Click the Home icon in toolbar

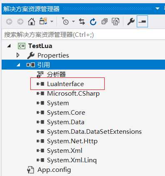coord(32,22)
